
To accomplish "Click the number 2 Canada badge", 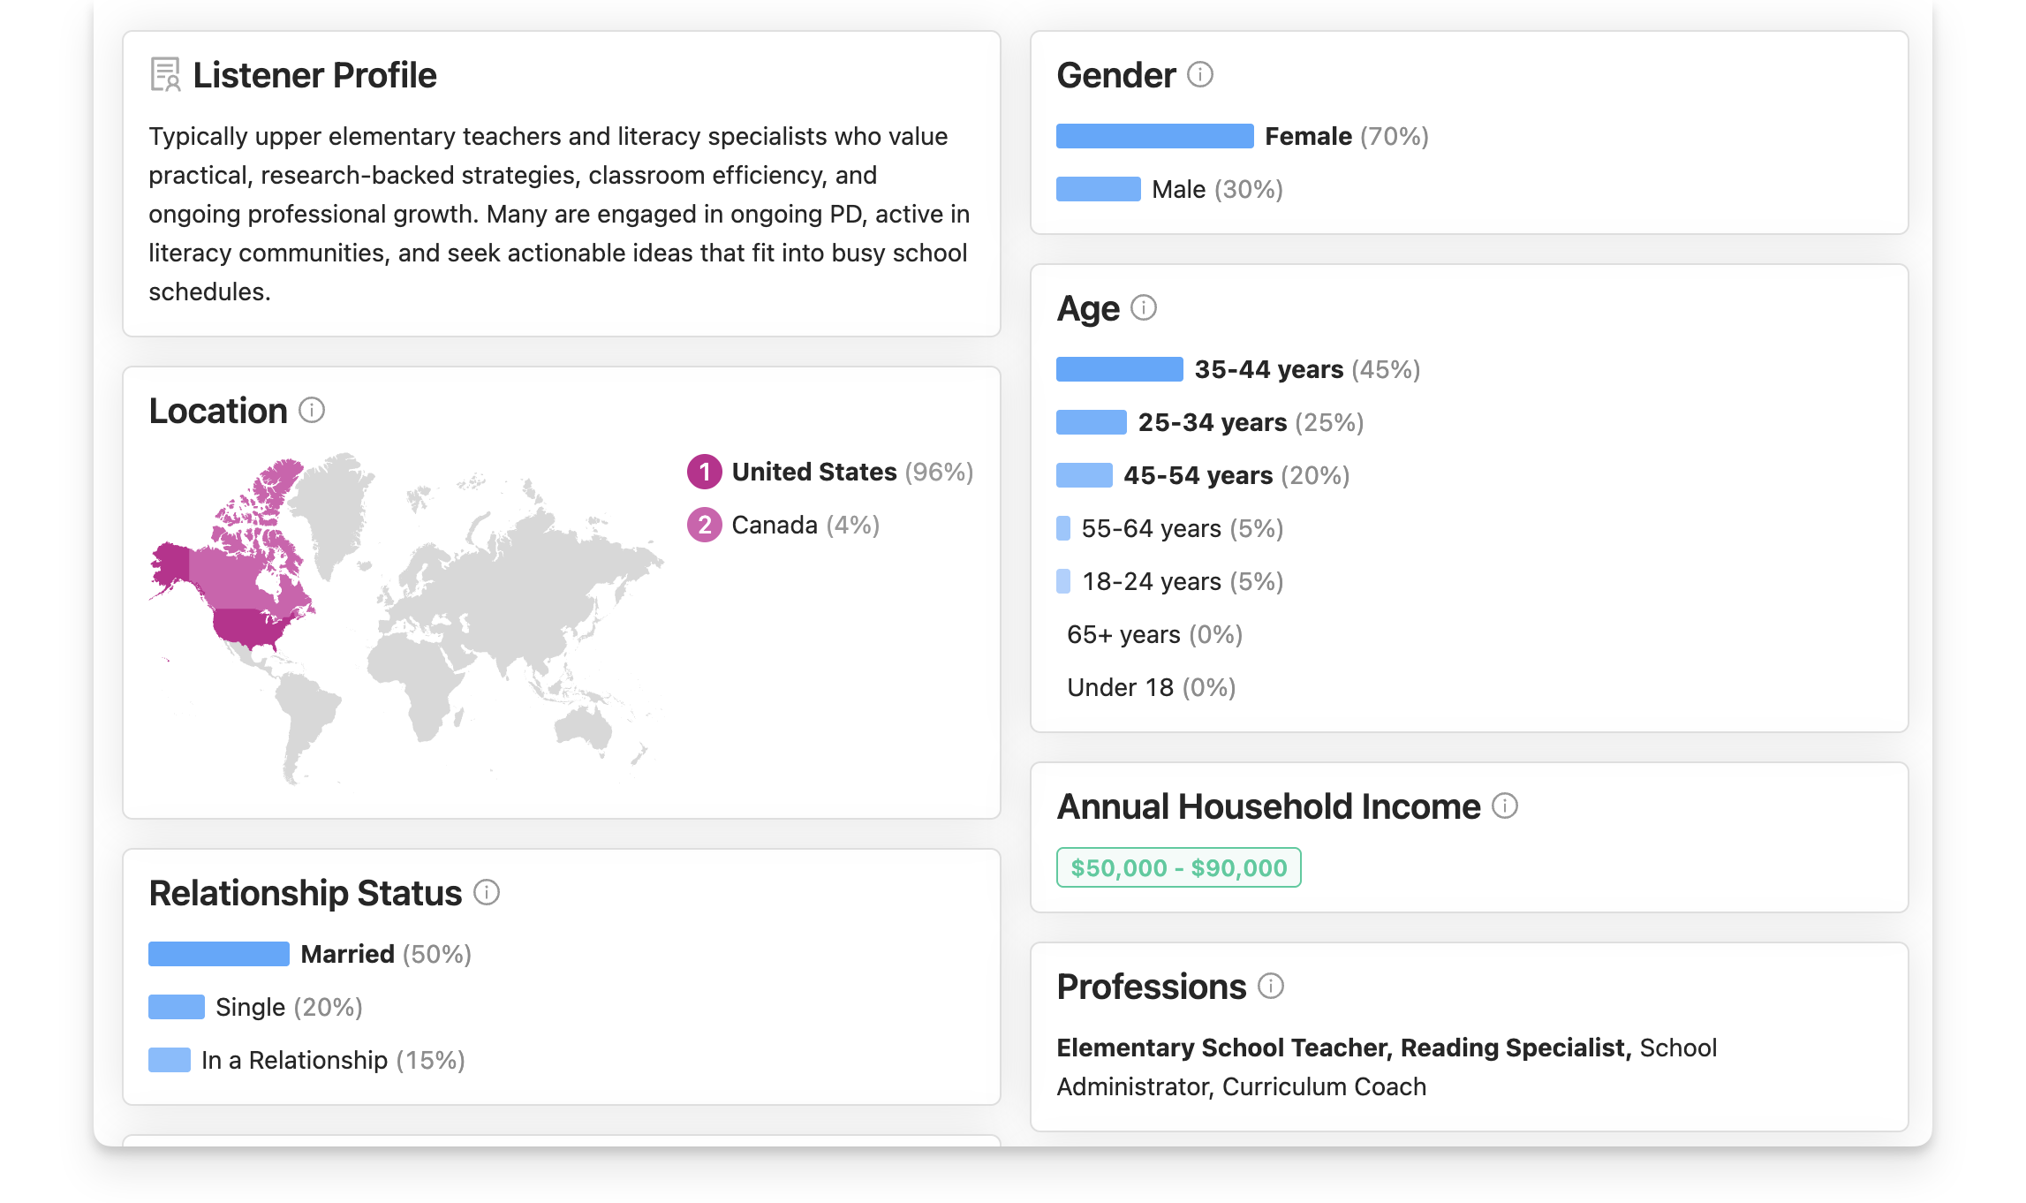I will (x=705, y=525).
